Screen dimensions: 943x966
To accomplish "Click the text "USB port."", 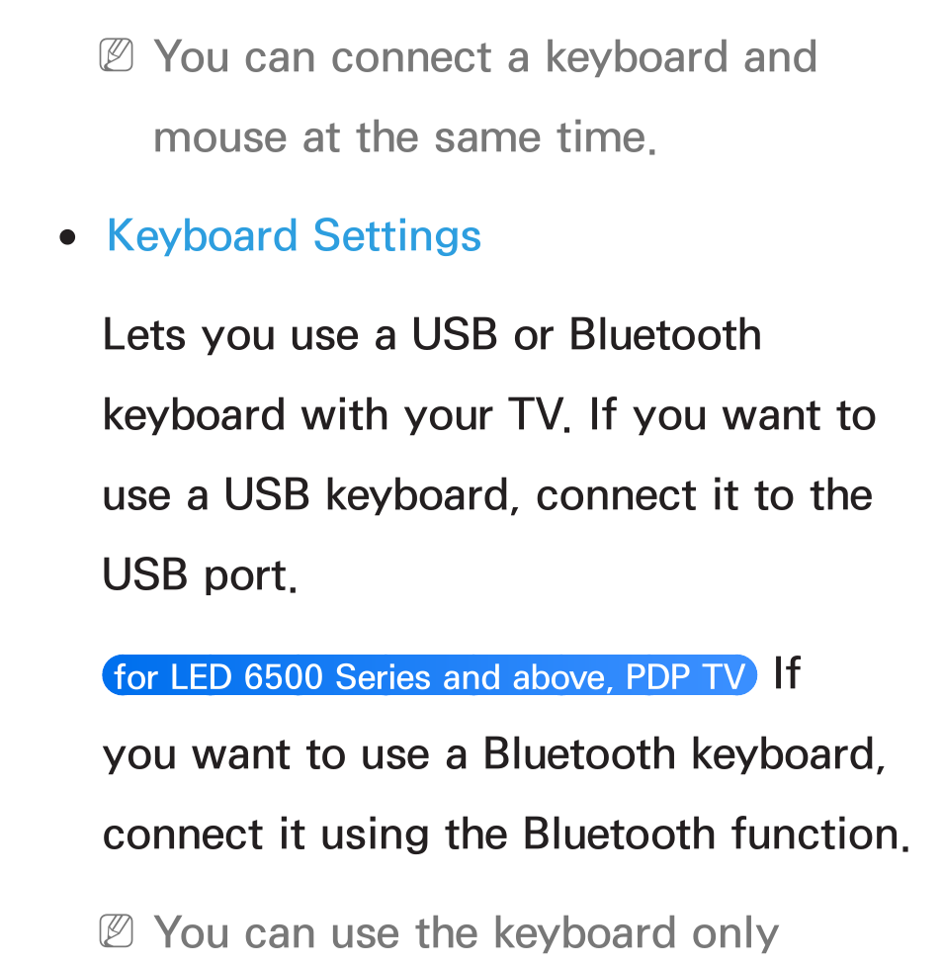I will click(x=201, y=575).
